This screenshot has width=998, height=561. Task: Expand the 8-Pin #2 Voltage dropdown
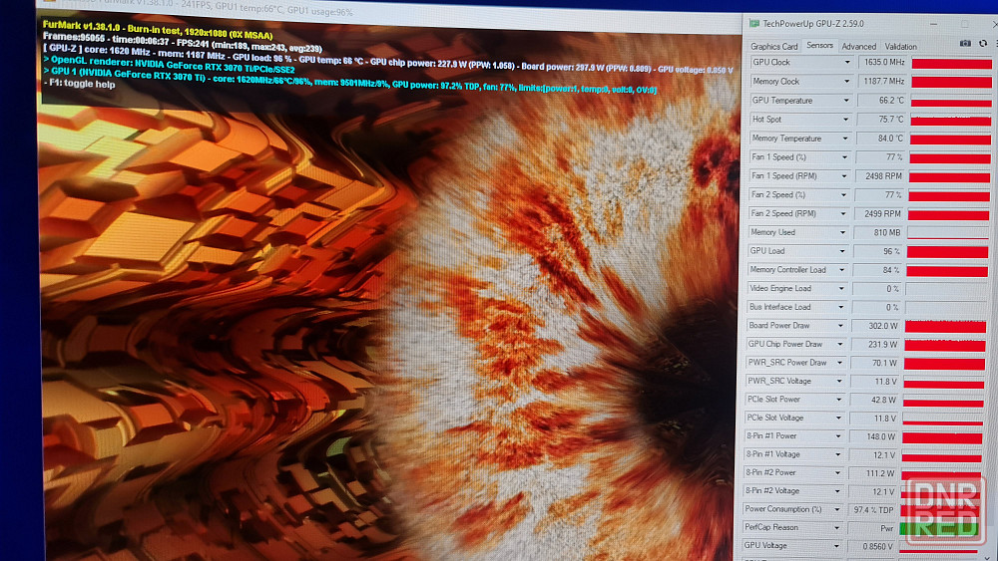click(837, 491)
